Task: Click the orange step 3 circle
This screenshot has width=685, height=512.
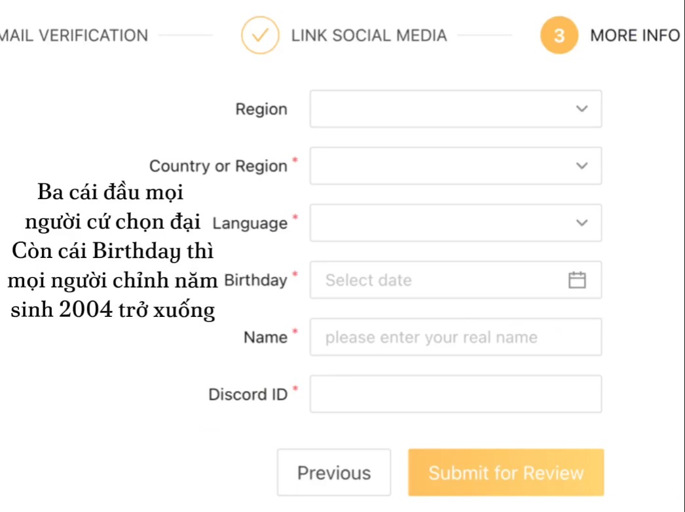Action: coord(559,35)
